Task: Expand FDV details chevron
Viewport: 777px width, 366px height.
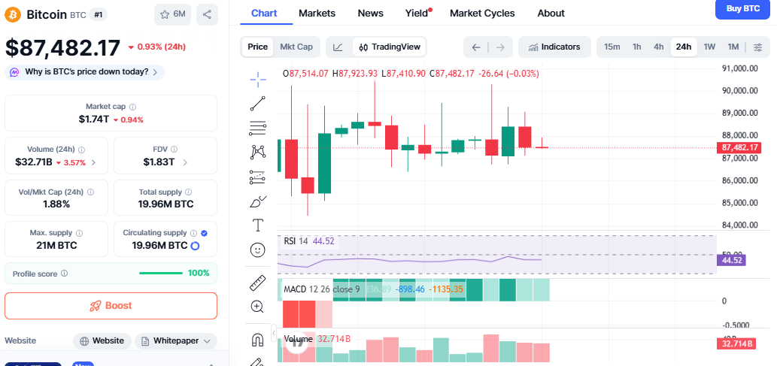Action: tap(185, 162)
